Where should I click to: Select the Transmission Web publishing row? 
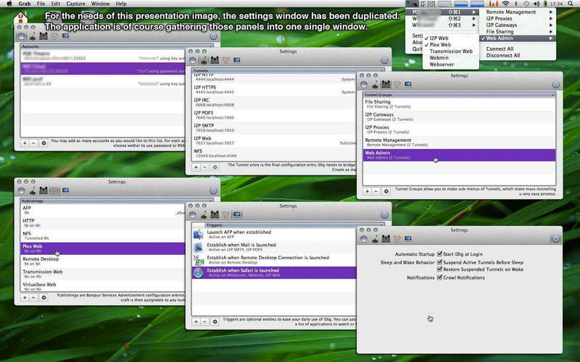[103, 274]
